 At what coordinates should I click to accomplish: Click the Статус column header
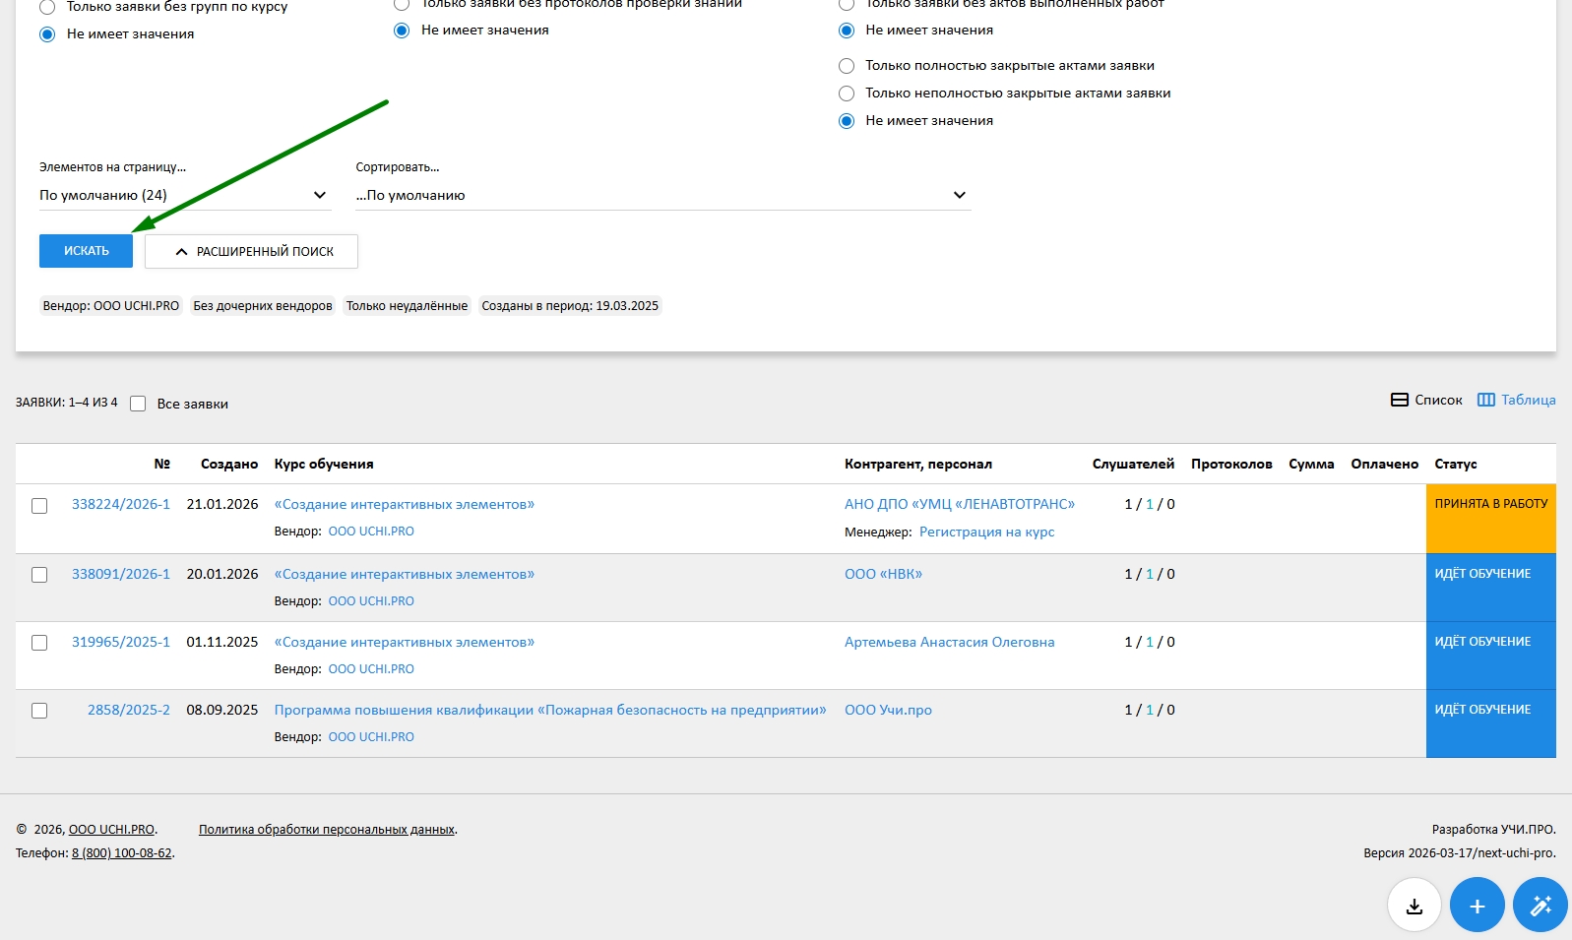(1455, 464)
